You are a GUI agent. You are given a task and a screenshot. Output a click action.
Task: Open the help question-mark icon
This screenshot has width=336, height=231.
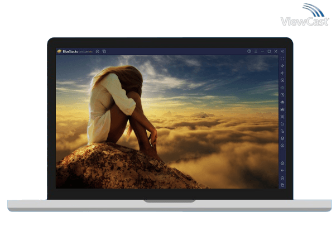point(249,51)
